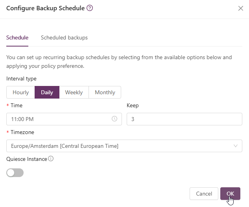Go to the Schedule tab
Image resolution: width=249 pixels, height=207 pixels.
17,38
